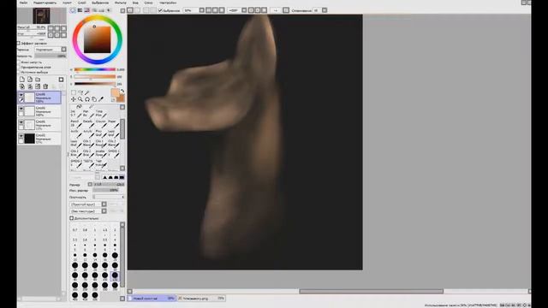Select the zoom magnifier tool
This screenshot has height=308, width=548.
point(80,99)
